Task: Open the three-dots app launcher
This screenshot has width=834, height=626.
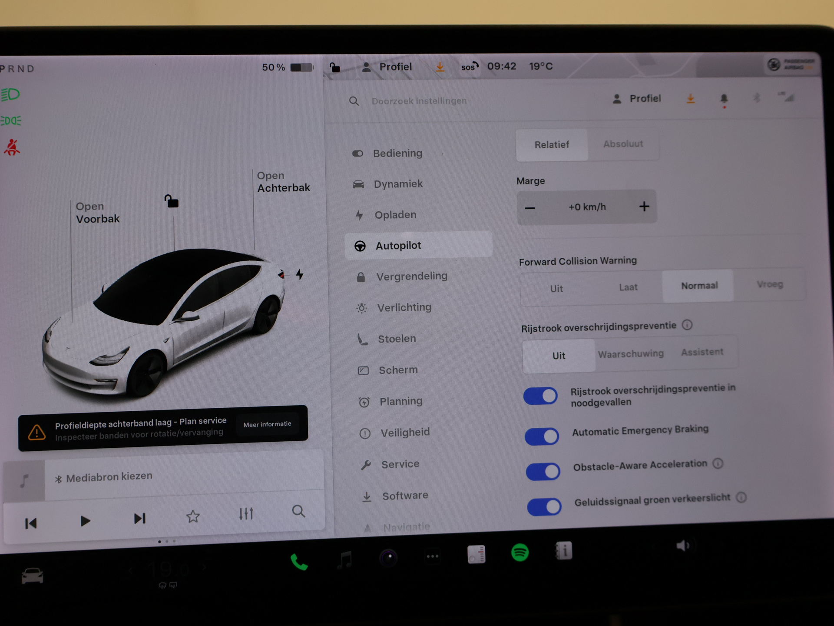Action: [x=432, y=556]
